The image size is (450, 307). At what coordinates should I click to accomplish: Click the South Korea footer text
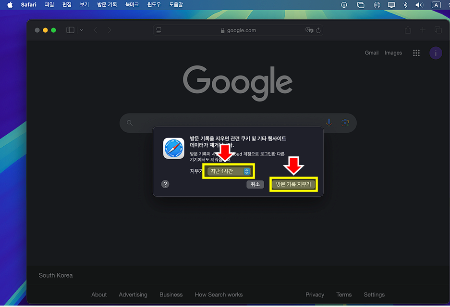point(56,275)
